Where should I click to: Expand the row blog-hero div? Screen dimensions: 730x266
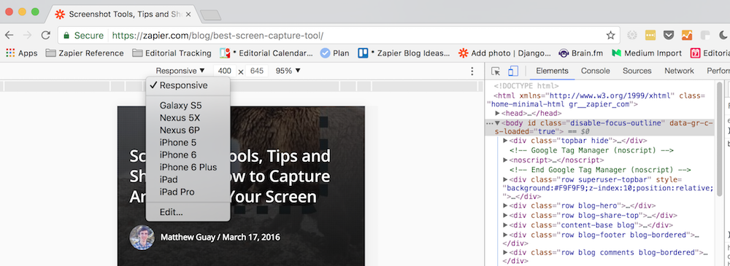(506, 205)
